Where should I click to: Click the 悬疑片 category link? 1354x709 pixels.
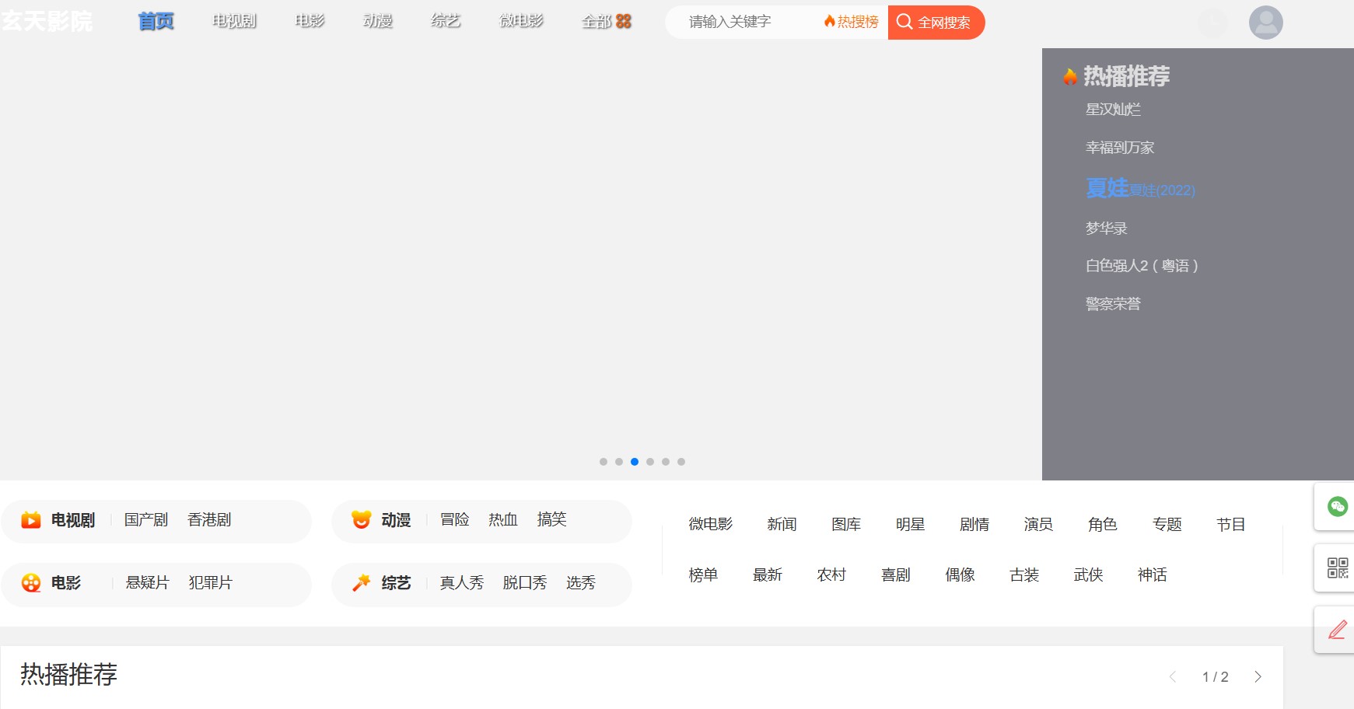(x=147, y=583)
